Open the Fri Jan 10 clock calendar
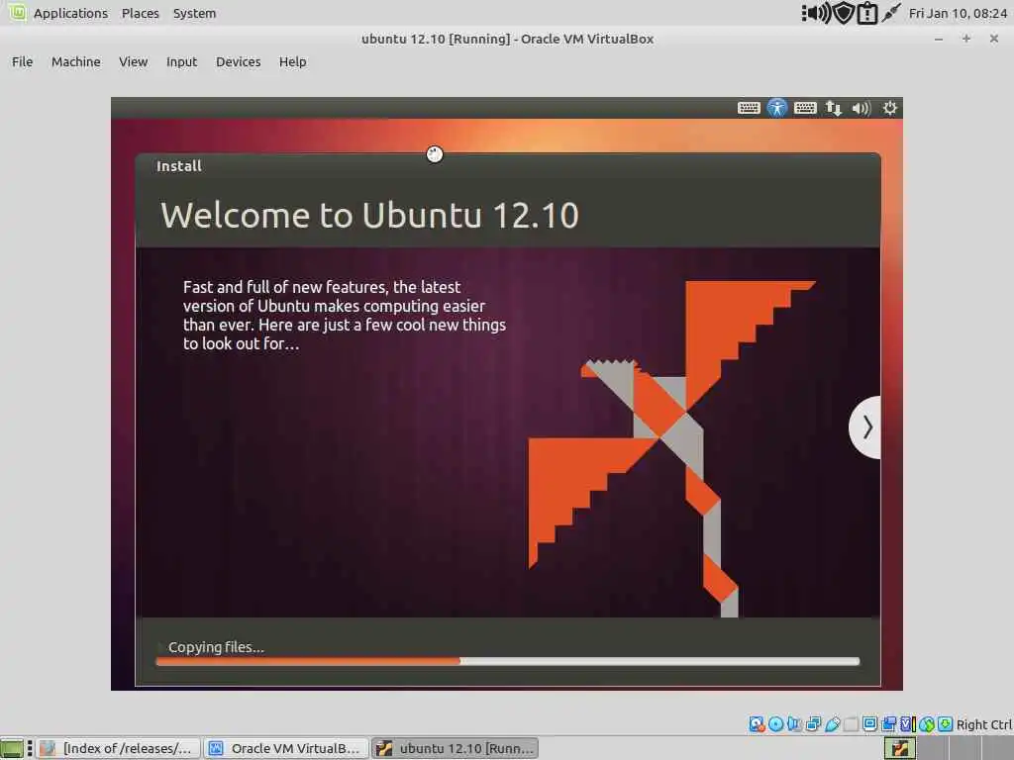 958,13
